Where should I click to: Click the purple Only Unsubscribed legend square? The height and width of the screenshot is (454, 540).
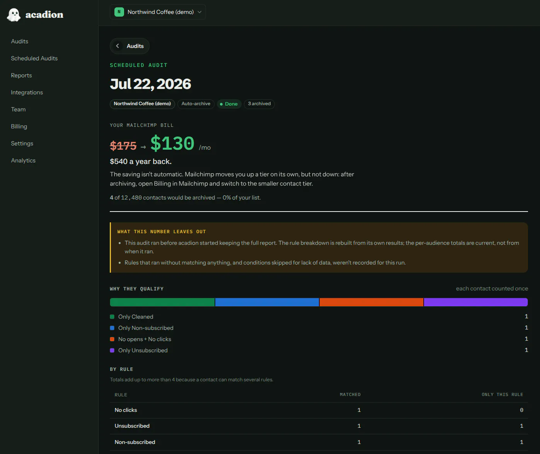[112, 350]
